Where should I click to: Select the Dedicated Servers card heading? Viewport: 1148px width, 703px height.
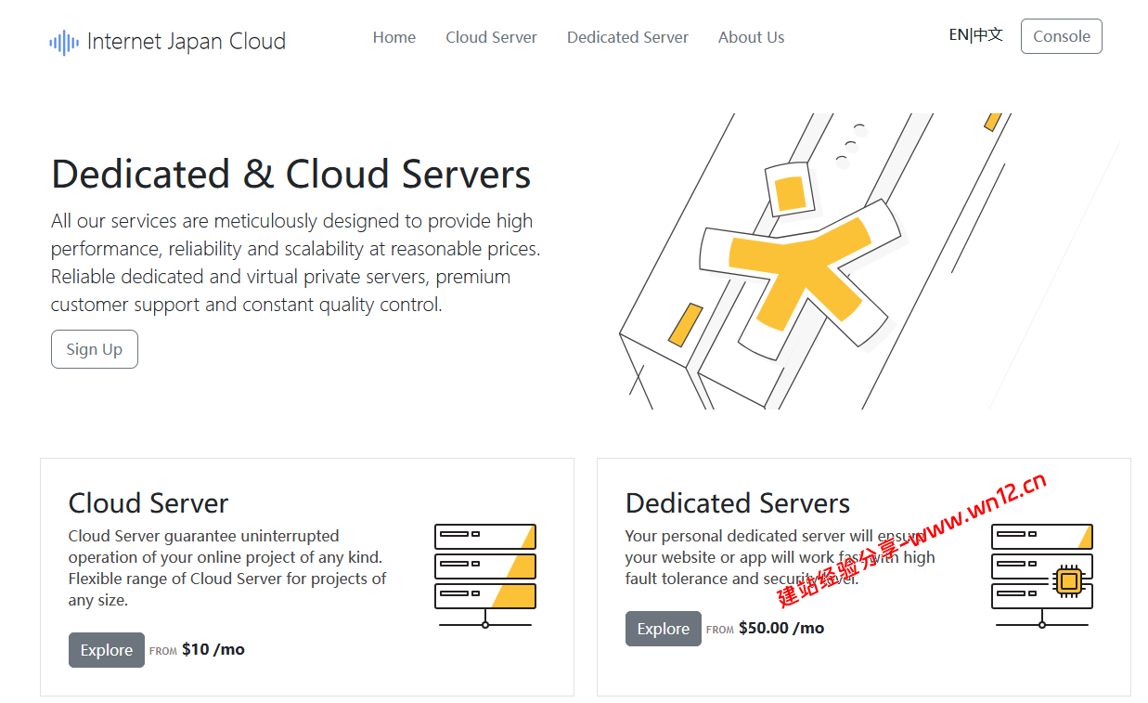click(737, 503)
